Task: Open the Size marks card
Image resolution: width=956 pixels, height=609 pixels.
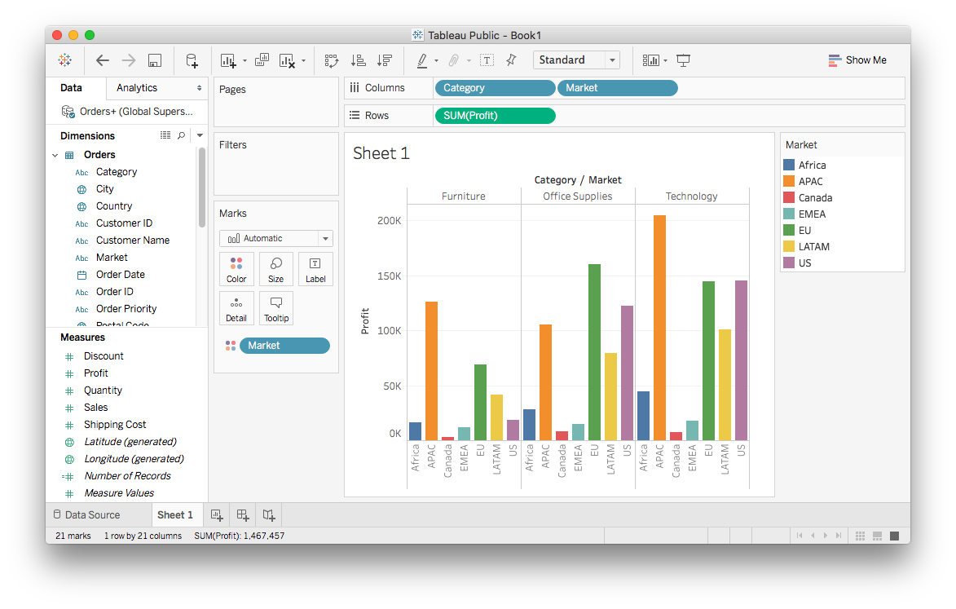Action: tap(275, 268)
